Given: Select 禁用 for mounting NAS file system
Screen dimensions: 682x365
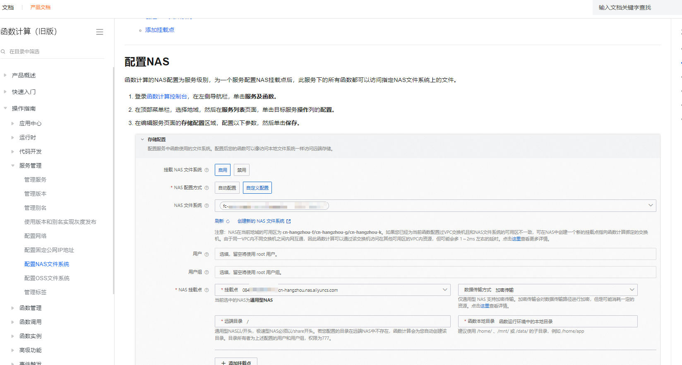Looking at the screenshot, I should [x=242, y=170].
